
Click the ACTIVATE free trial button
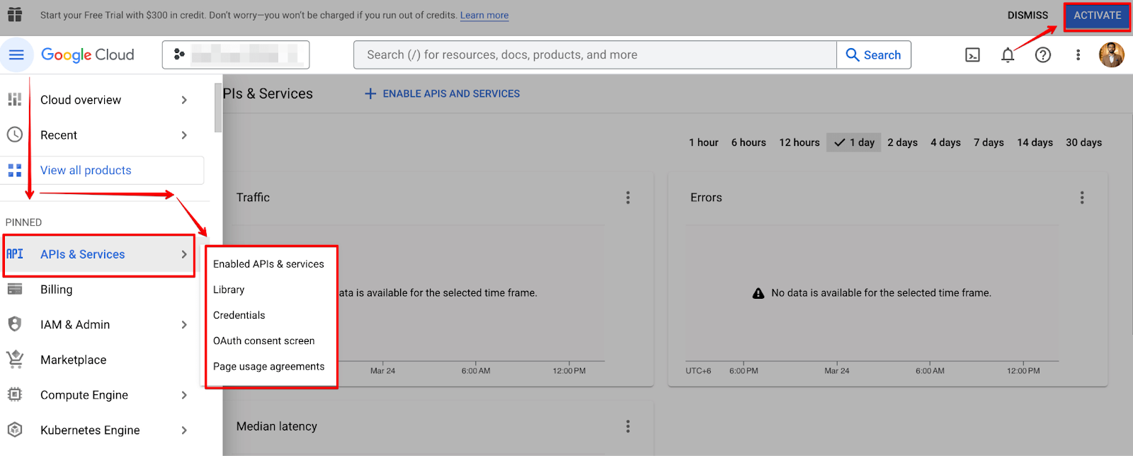point(1097,16)
